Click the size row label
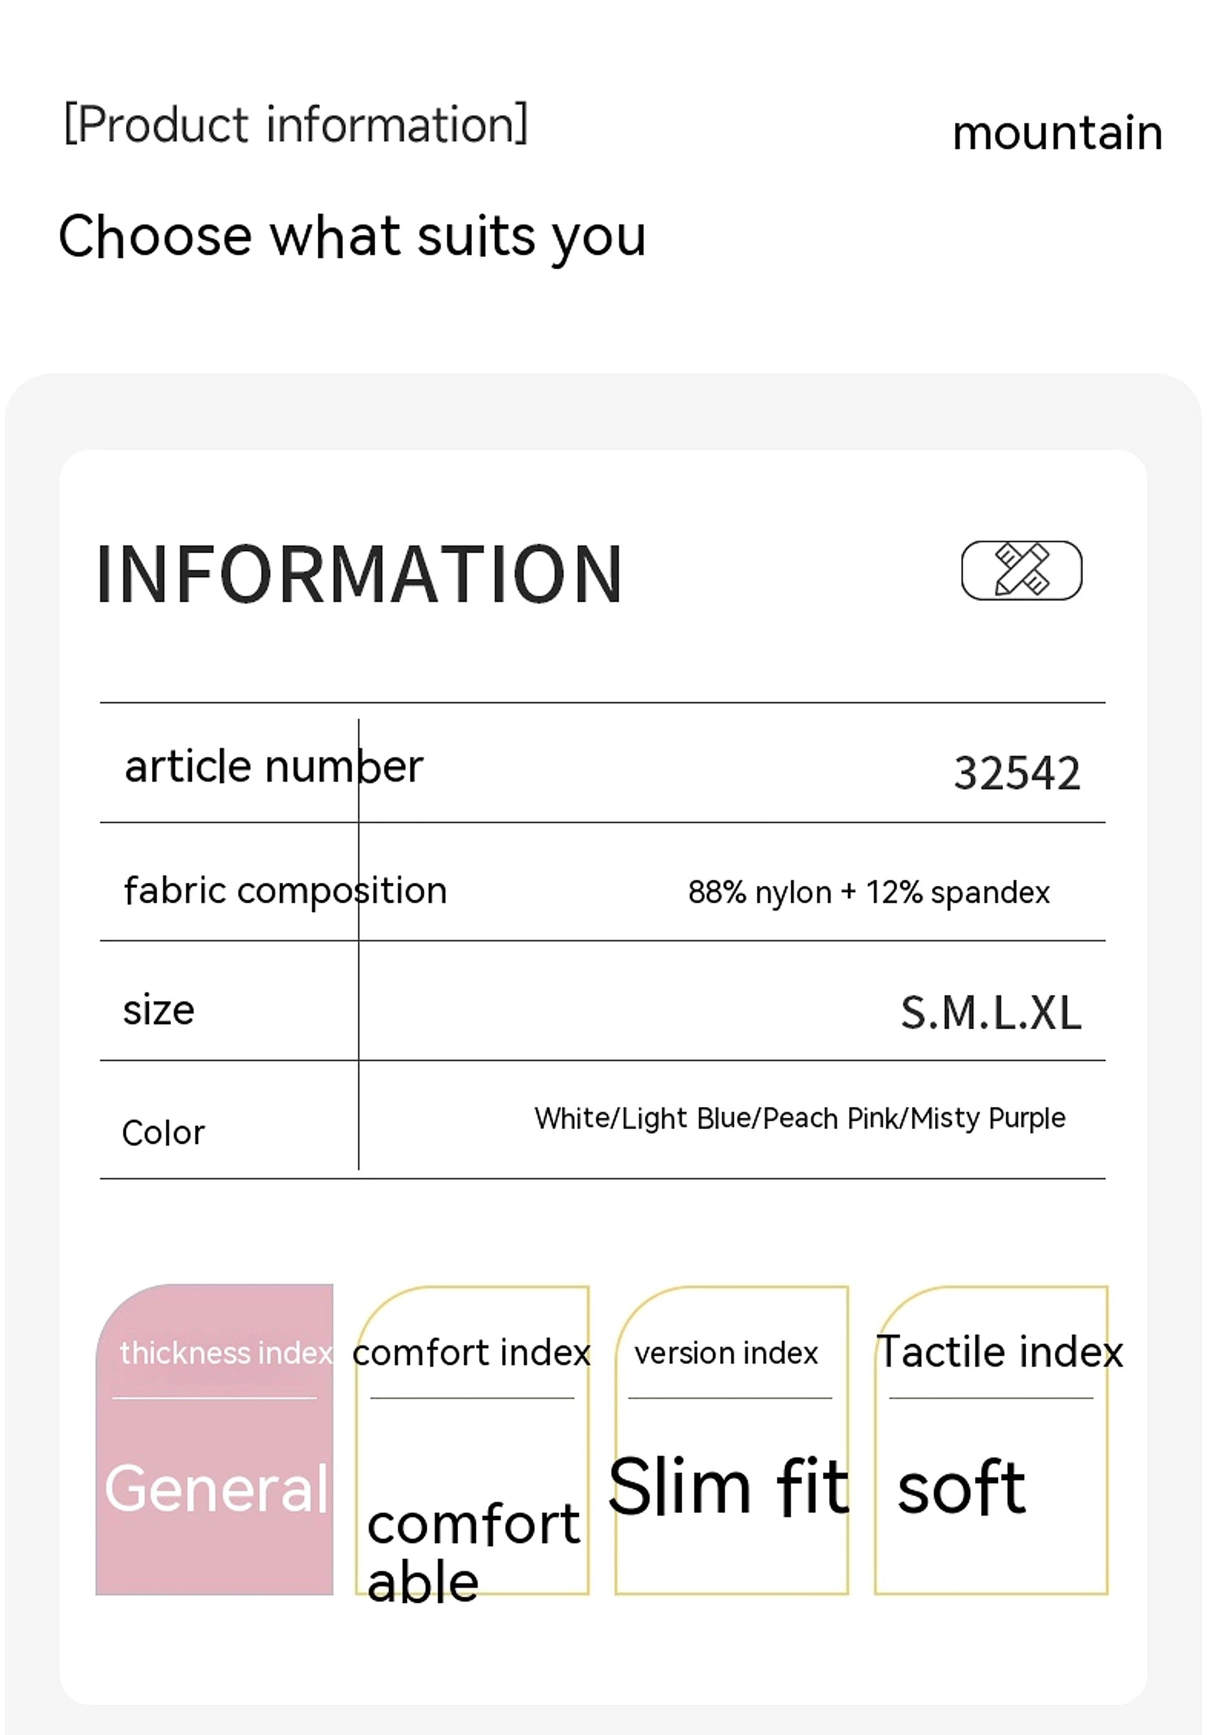The width and height of the screenshot is (1213, 1735). click(x=159, y=1011)
